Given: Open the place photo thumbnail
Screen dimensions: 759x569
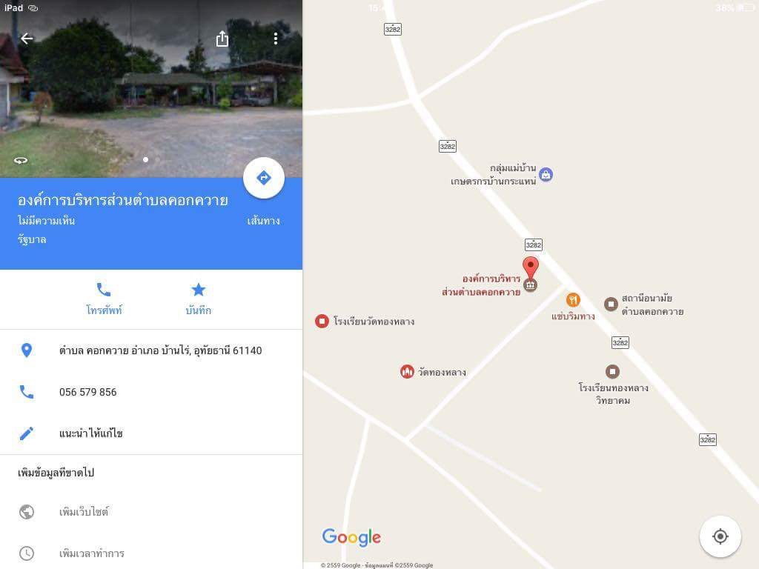Looking at the screenshot, I should 151,89.
